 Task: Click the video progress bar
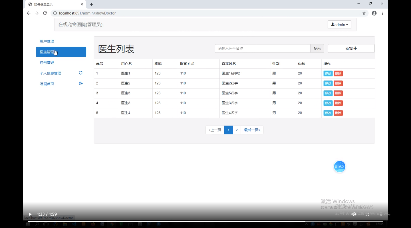205,221
